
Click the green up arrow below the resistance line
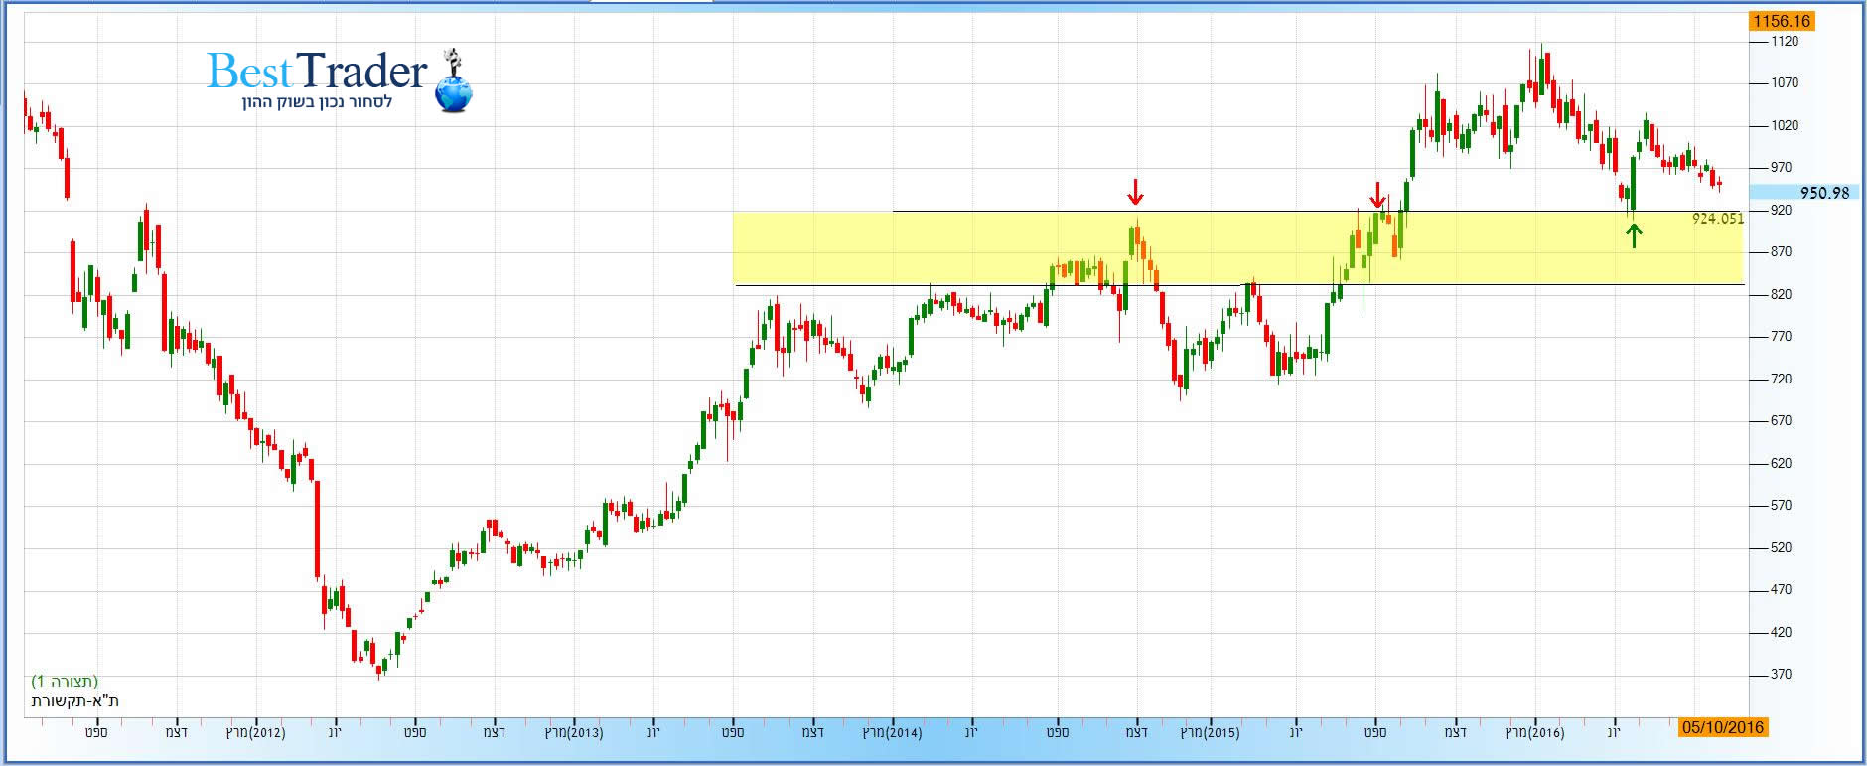[1634, 235]
